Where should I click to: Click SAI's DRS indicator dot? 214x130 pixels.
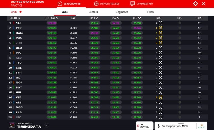[180, 23]
